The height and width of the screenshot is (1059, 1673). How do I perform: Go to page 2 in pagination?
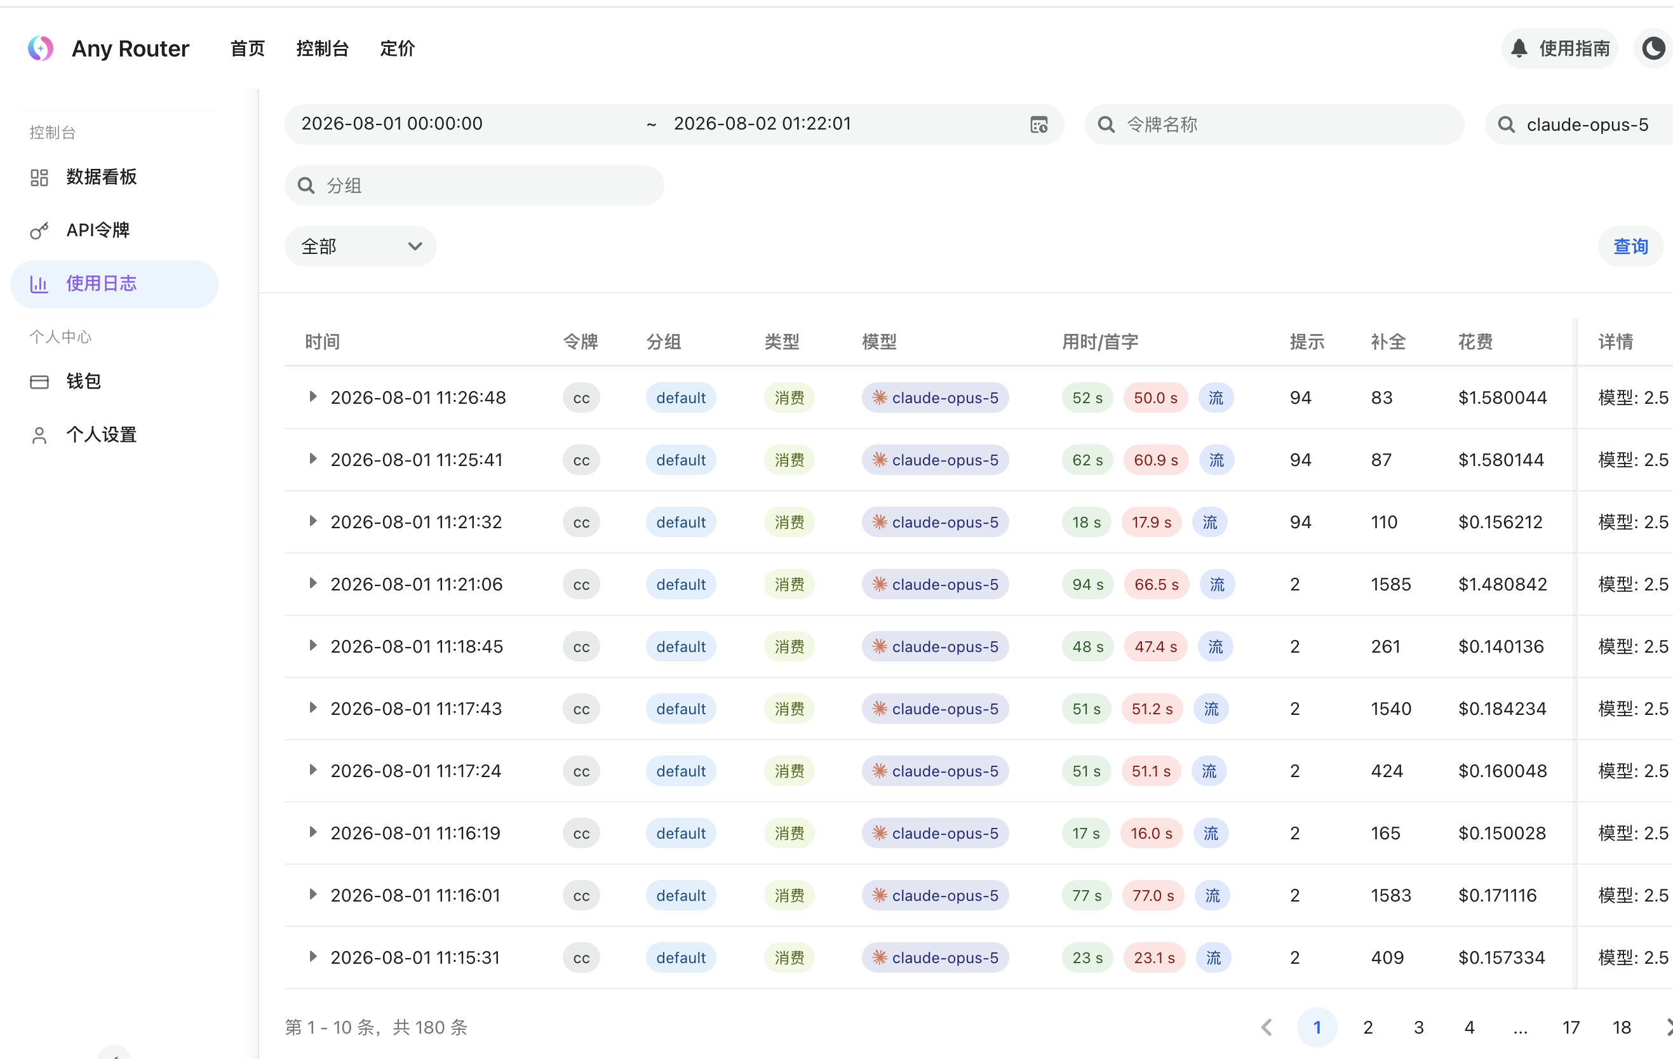[x=1367, y=1027]
